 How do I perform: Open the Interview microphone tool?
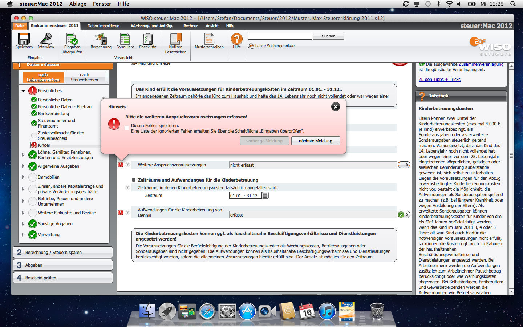(x=46, y=39)
